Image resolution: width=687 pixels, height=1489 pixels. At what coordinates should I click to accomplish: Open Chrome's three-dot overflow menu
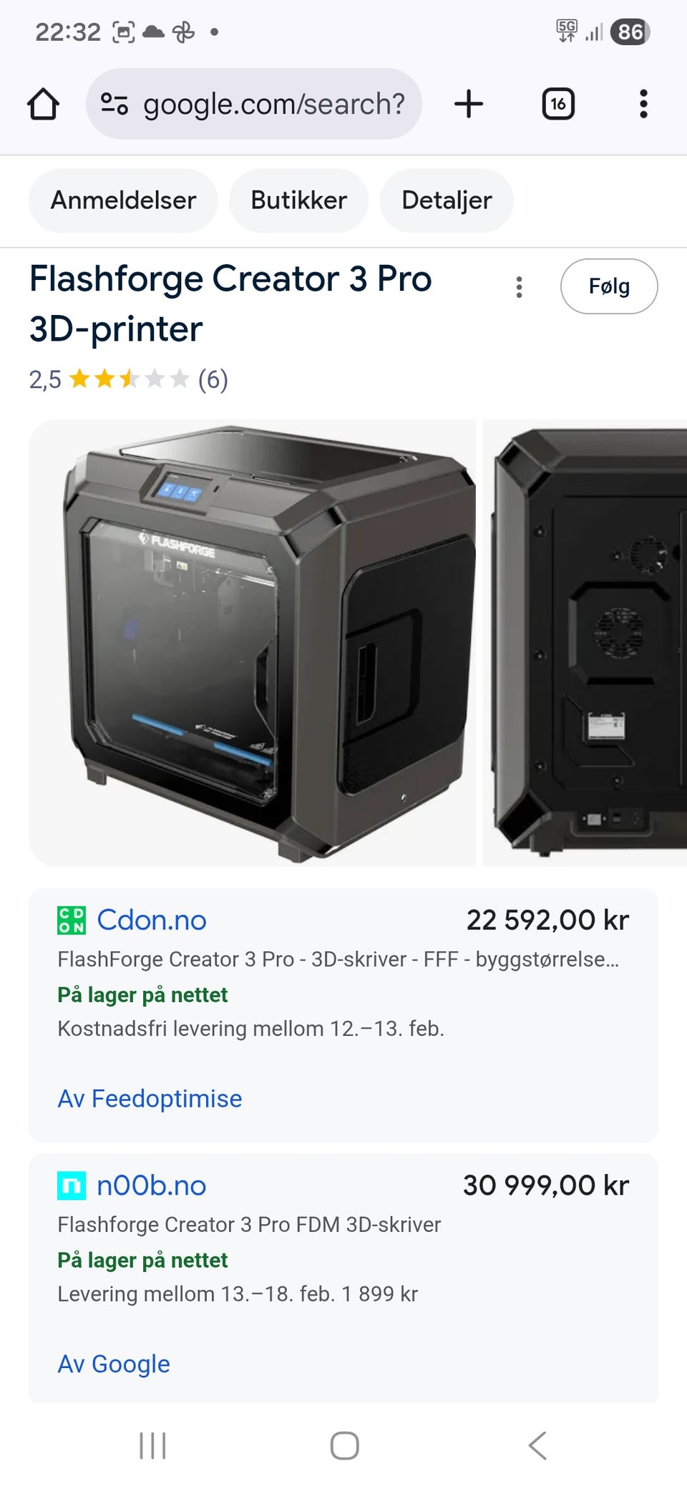click(643, 104)
